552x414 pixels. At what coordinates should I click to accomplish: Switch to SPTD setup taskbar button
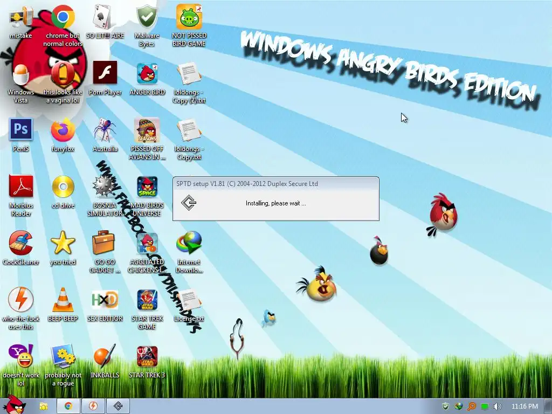coord(118,406)
